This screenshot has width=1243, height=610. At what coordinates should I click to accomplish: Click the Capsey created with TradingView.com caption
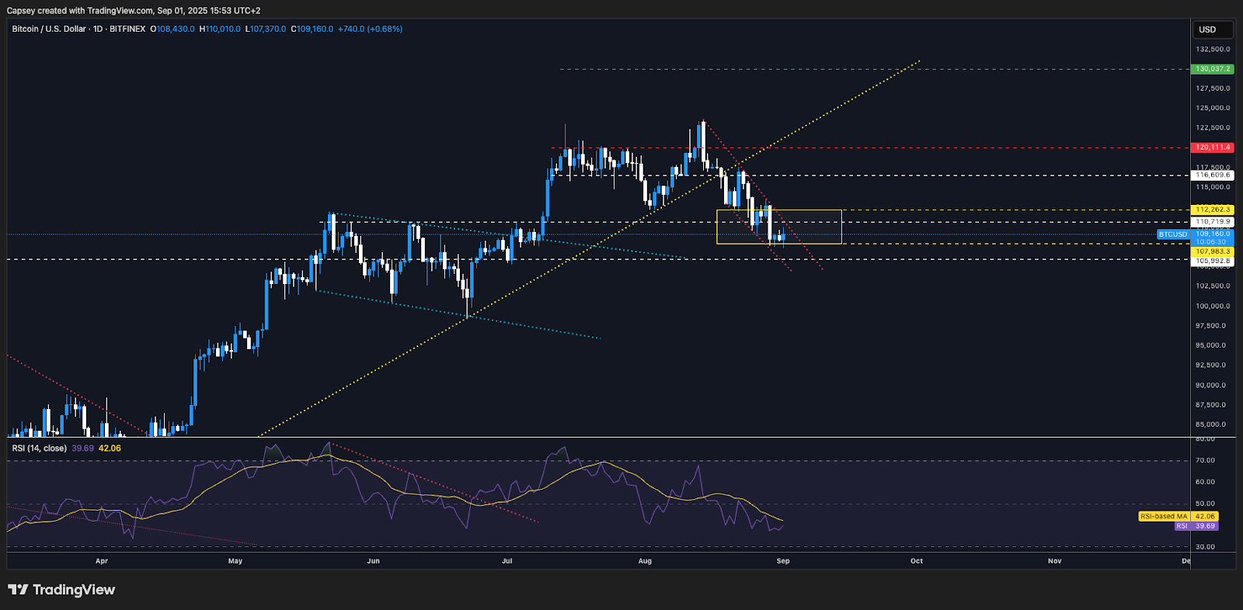click(134, 11)
